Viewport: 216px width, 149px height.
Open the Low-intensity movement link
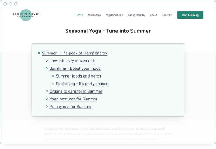tap(72, 61)
